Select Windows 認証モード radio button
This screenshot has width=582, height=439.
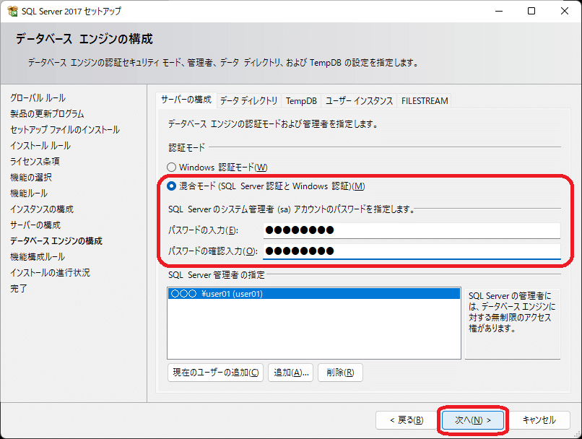click(x=172, y=167)
